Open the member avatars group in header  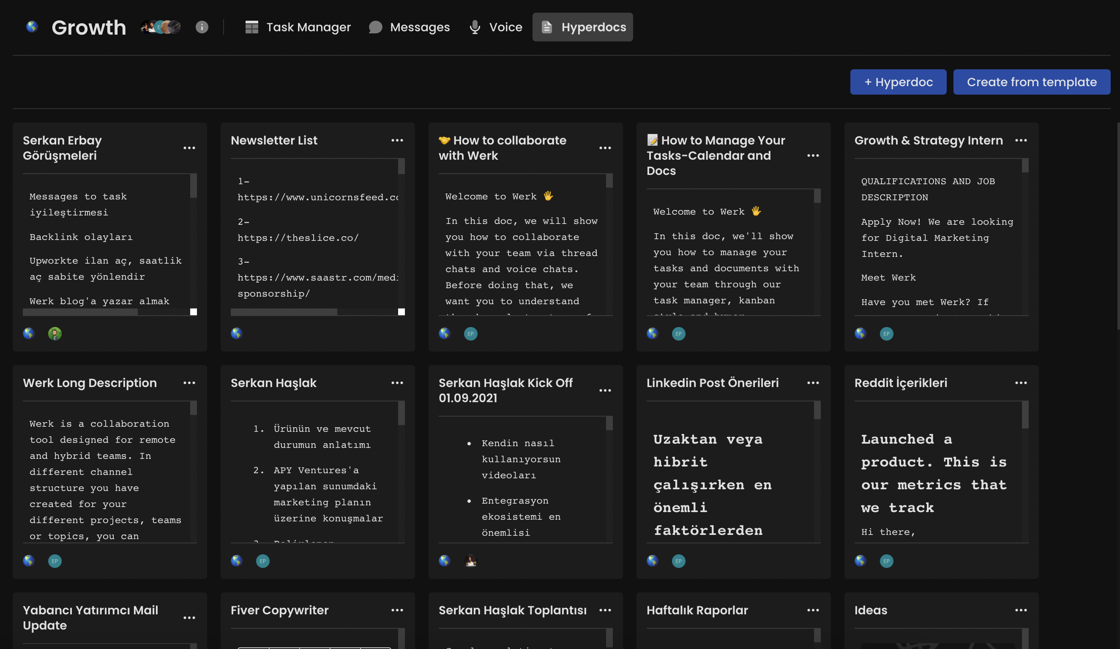(x=161, y=27)
